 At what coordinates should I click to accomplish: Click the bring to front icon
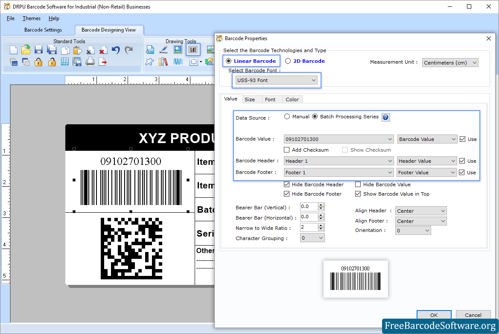13,62
